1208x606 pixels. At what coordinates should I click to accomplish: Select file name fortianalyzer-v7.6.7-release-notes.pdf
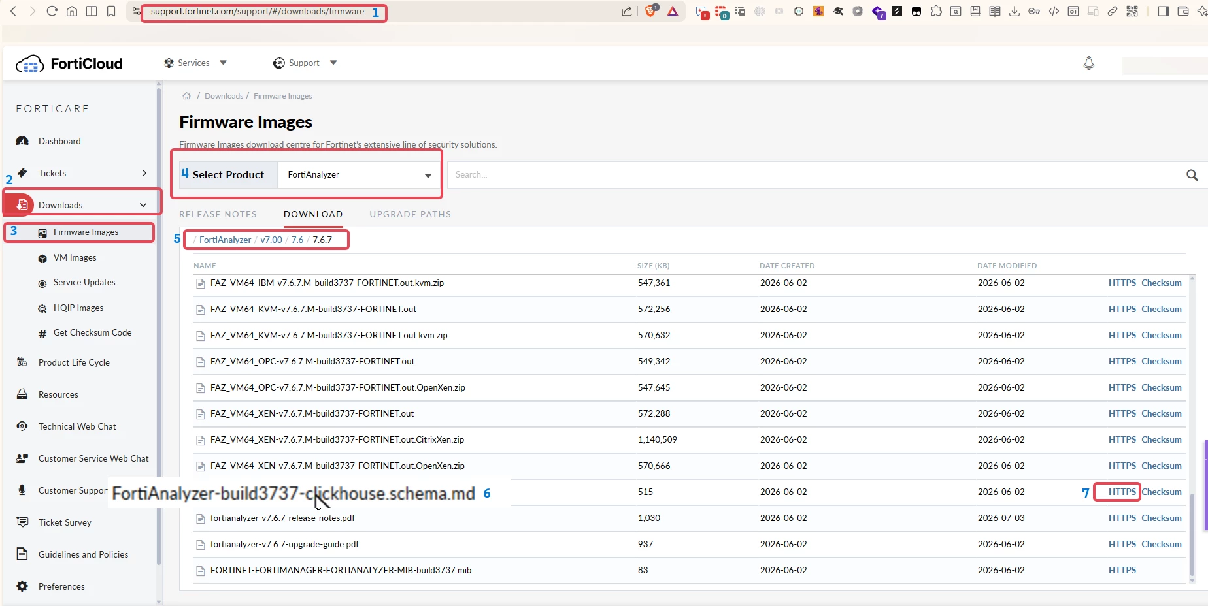(282, 518)
